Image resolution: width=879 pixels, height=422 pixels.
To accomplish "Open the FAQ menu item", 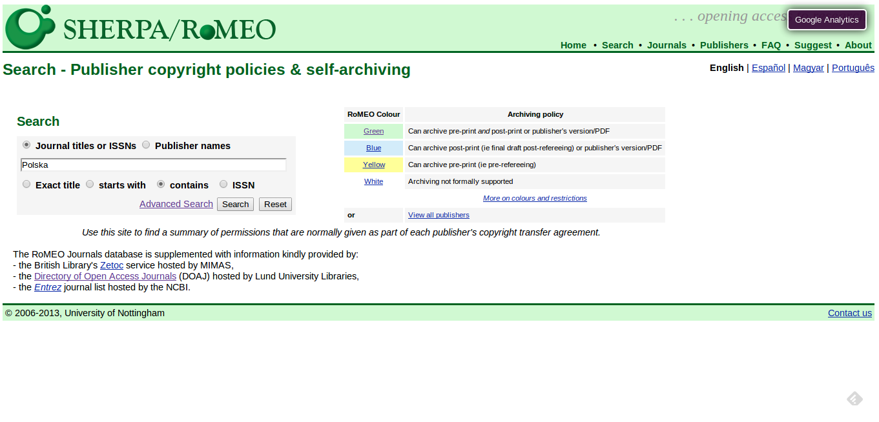I will (771, 45).
